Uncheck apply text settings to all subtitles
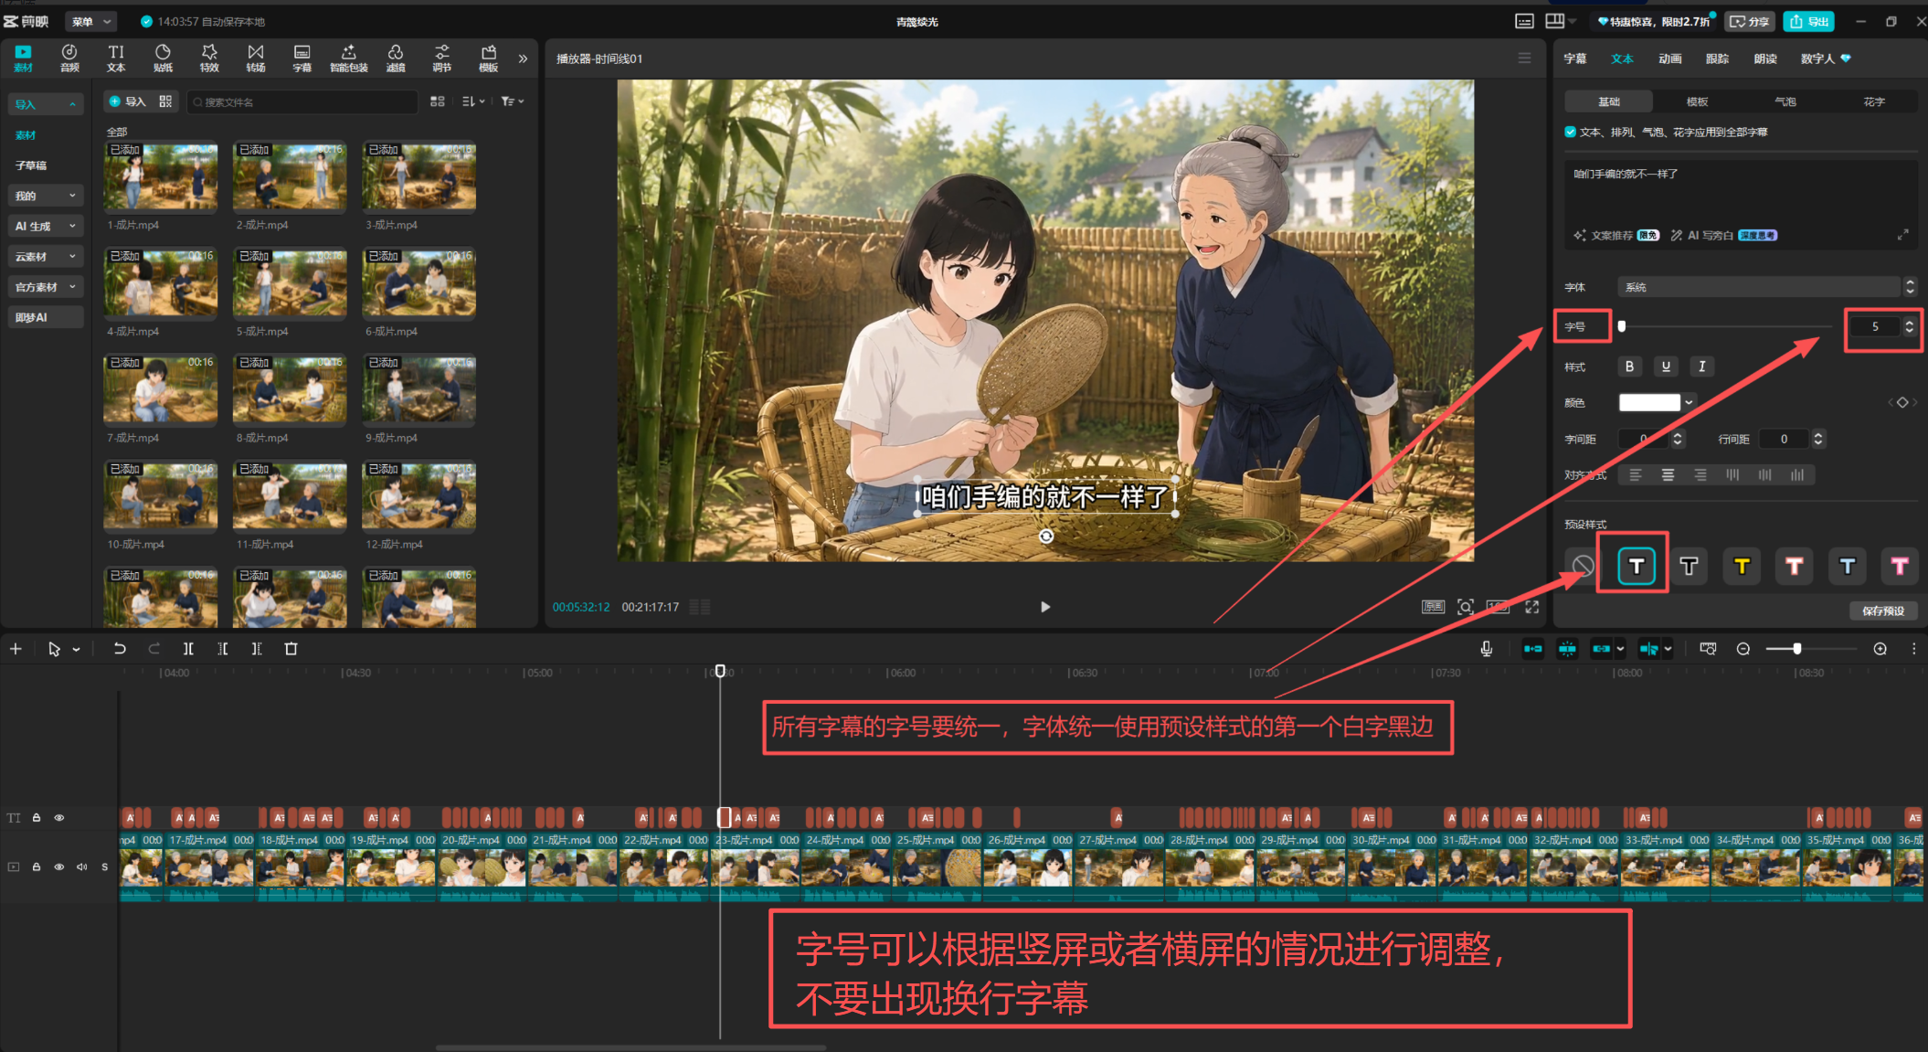The height and width of the screenshot is (1052, 1928). (x=1571, y=132)
